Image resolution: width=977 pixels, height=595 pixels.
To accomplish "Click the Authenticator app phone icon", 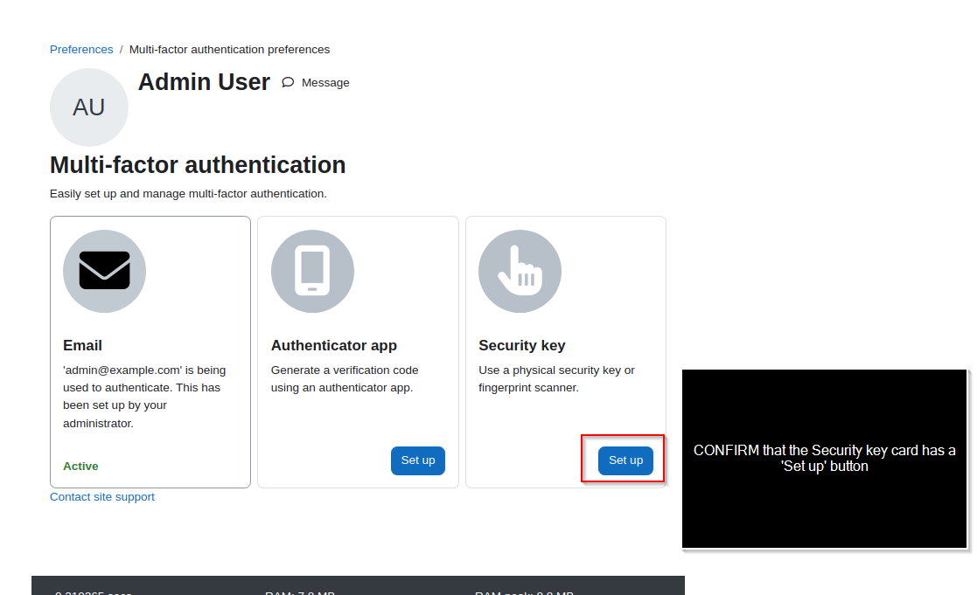I will [x=313, y=272].
